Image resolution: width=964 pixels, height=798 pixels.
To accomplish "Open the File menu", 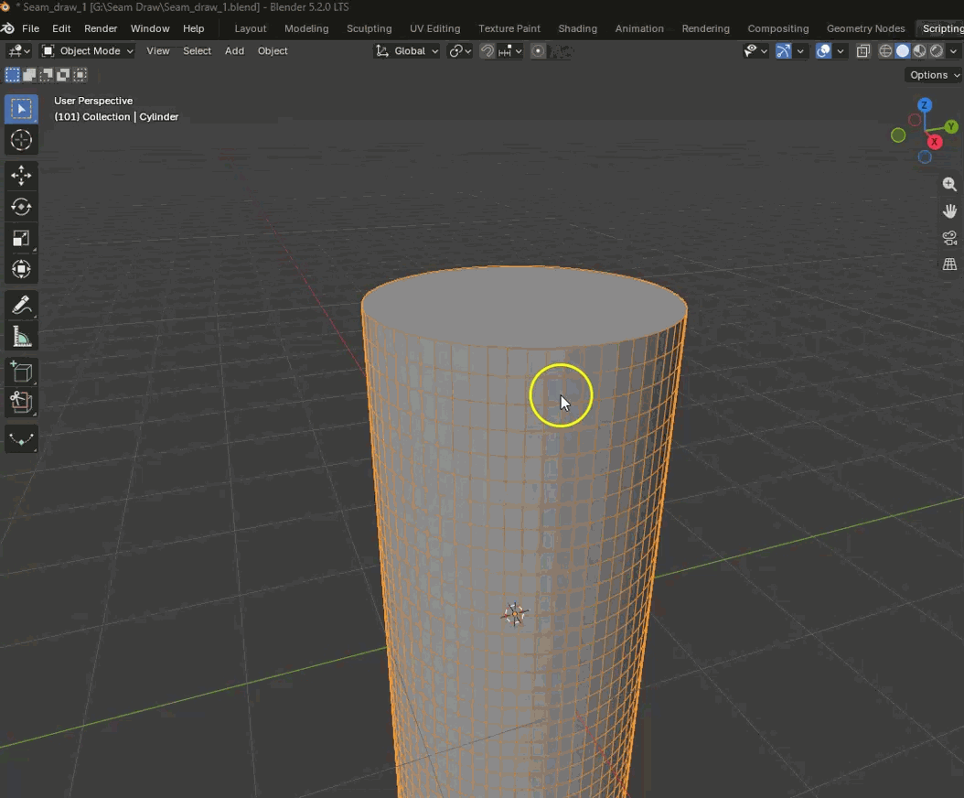I will 31,28.
